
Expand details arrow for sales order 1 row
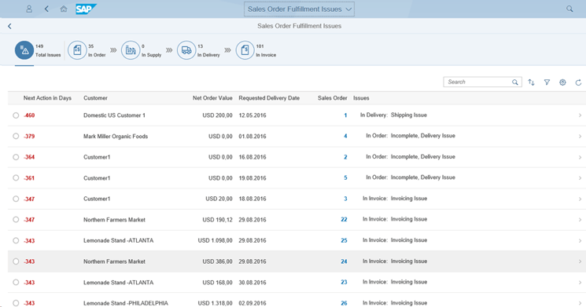[x=580, y=115]
